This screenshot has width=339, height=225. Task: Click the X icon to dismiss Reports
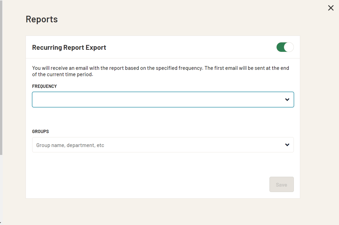(x=331, y=8)
